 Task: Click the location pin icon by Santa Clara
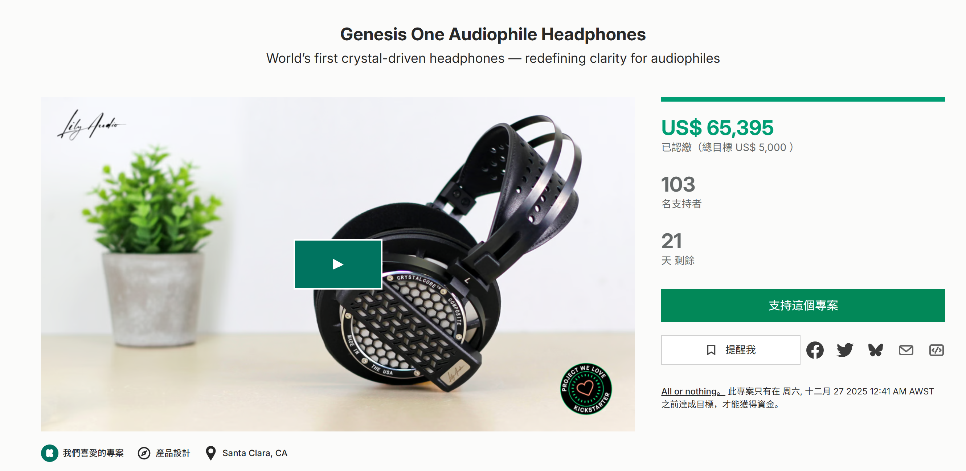click(x=211, y=453)
